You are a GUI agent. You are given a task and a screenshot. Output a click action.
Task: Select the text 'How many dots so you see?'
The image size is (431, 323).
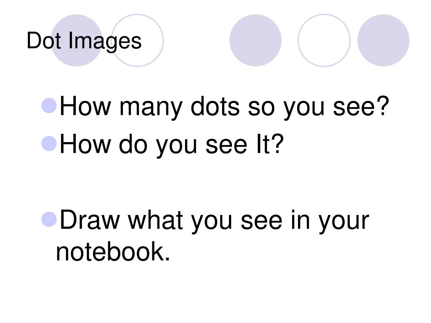coord(224,107)
